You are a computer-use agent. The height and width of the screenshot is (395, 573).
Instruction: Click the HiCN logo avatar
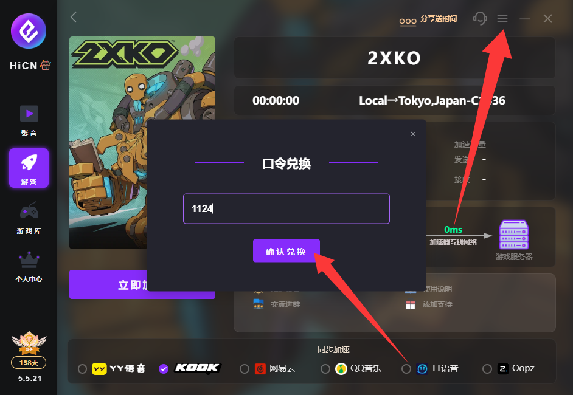pos(29,31)
